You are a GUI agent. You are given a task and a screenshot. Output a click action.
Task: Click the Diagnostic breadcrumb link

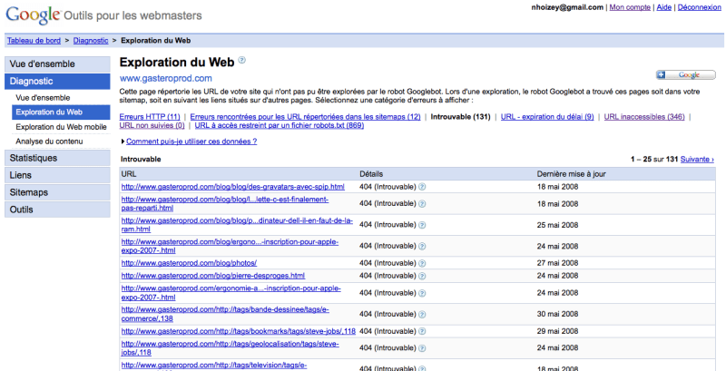91,41
